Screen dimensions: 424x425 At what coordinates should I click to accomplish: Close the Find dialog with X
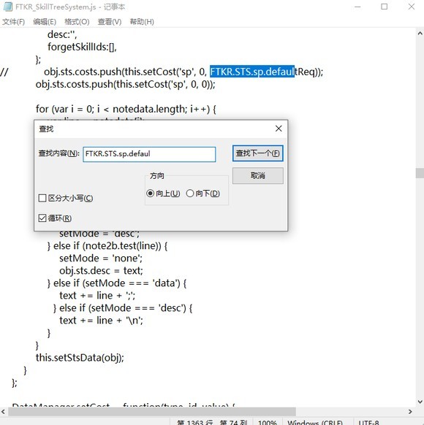(279, 129)
